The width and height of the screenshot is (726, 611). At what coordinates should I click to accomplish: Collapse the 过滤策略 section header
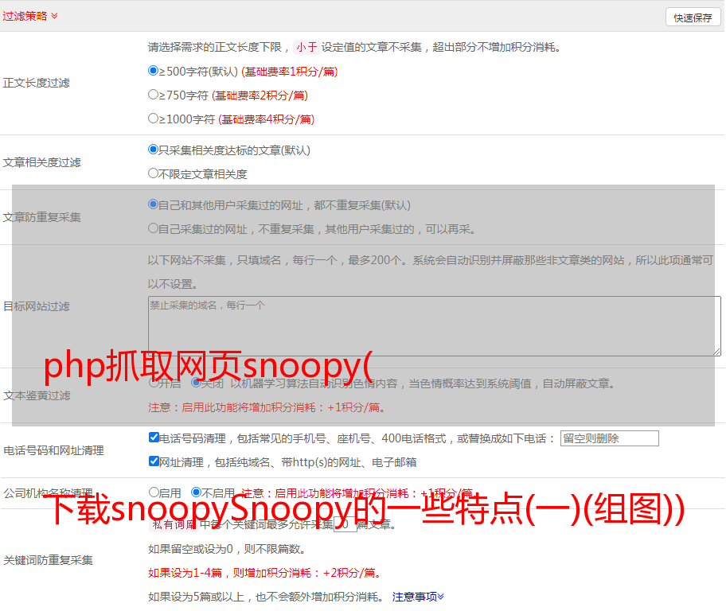click(30, 16)
